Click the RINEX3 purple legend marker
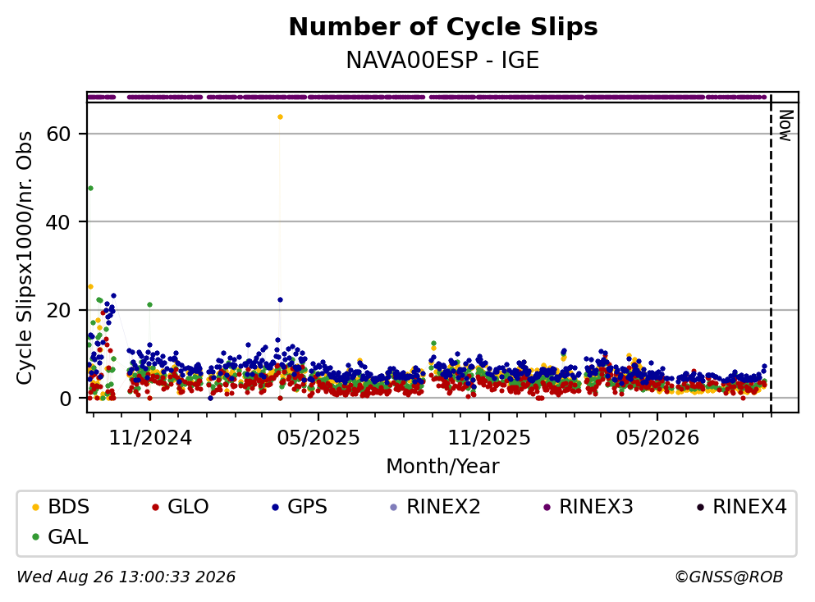 pyautogui.click(x=547, y=507)
